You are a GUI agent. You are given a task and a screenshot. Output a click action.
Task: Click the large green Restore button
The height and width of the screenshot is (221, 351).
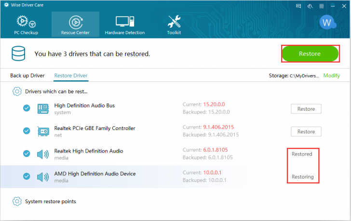click(310, 53)
